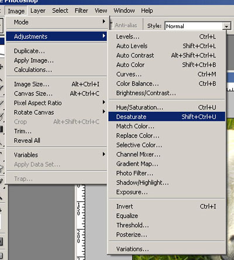The image size is (234, 260).
Task: Apply Auto Contrast adjustment
Action: click(167, 55)
